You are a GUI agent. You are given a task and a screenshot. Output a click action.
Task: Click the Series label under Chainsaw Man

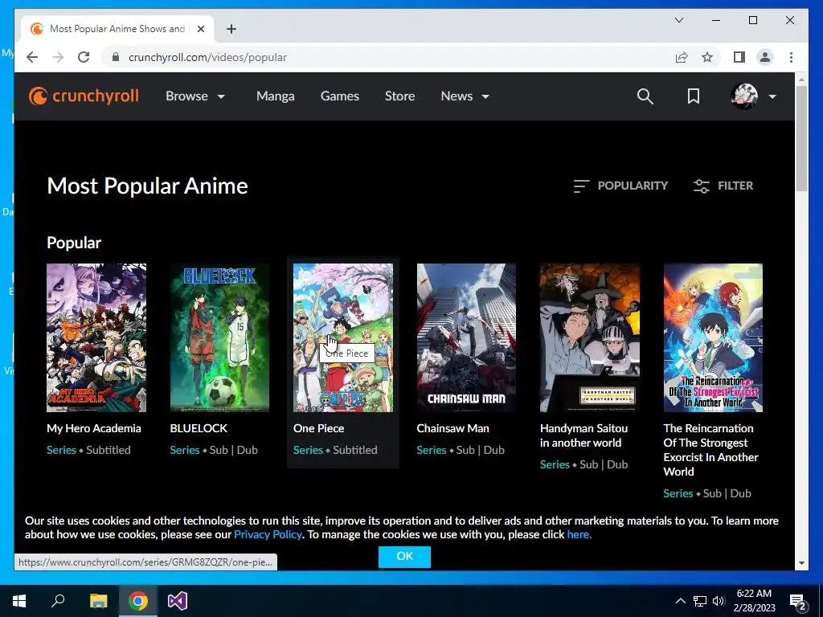click(x=432, y=450)
